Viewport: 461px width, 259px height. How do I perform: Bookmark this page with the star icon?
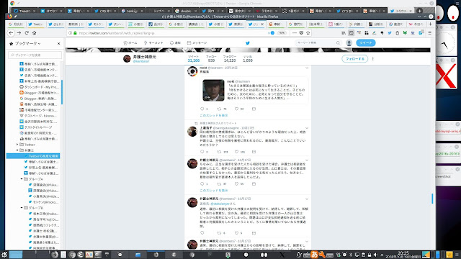pos(308,33)
